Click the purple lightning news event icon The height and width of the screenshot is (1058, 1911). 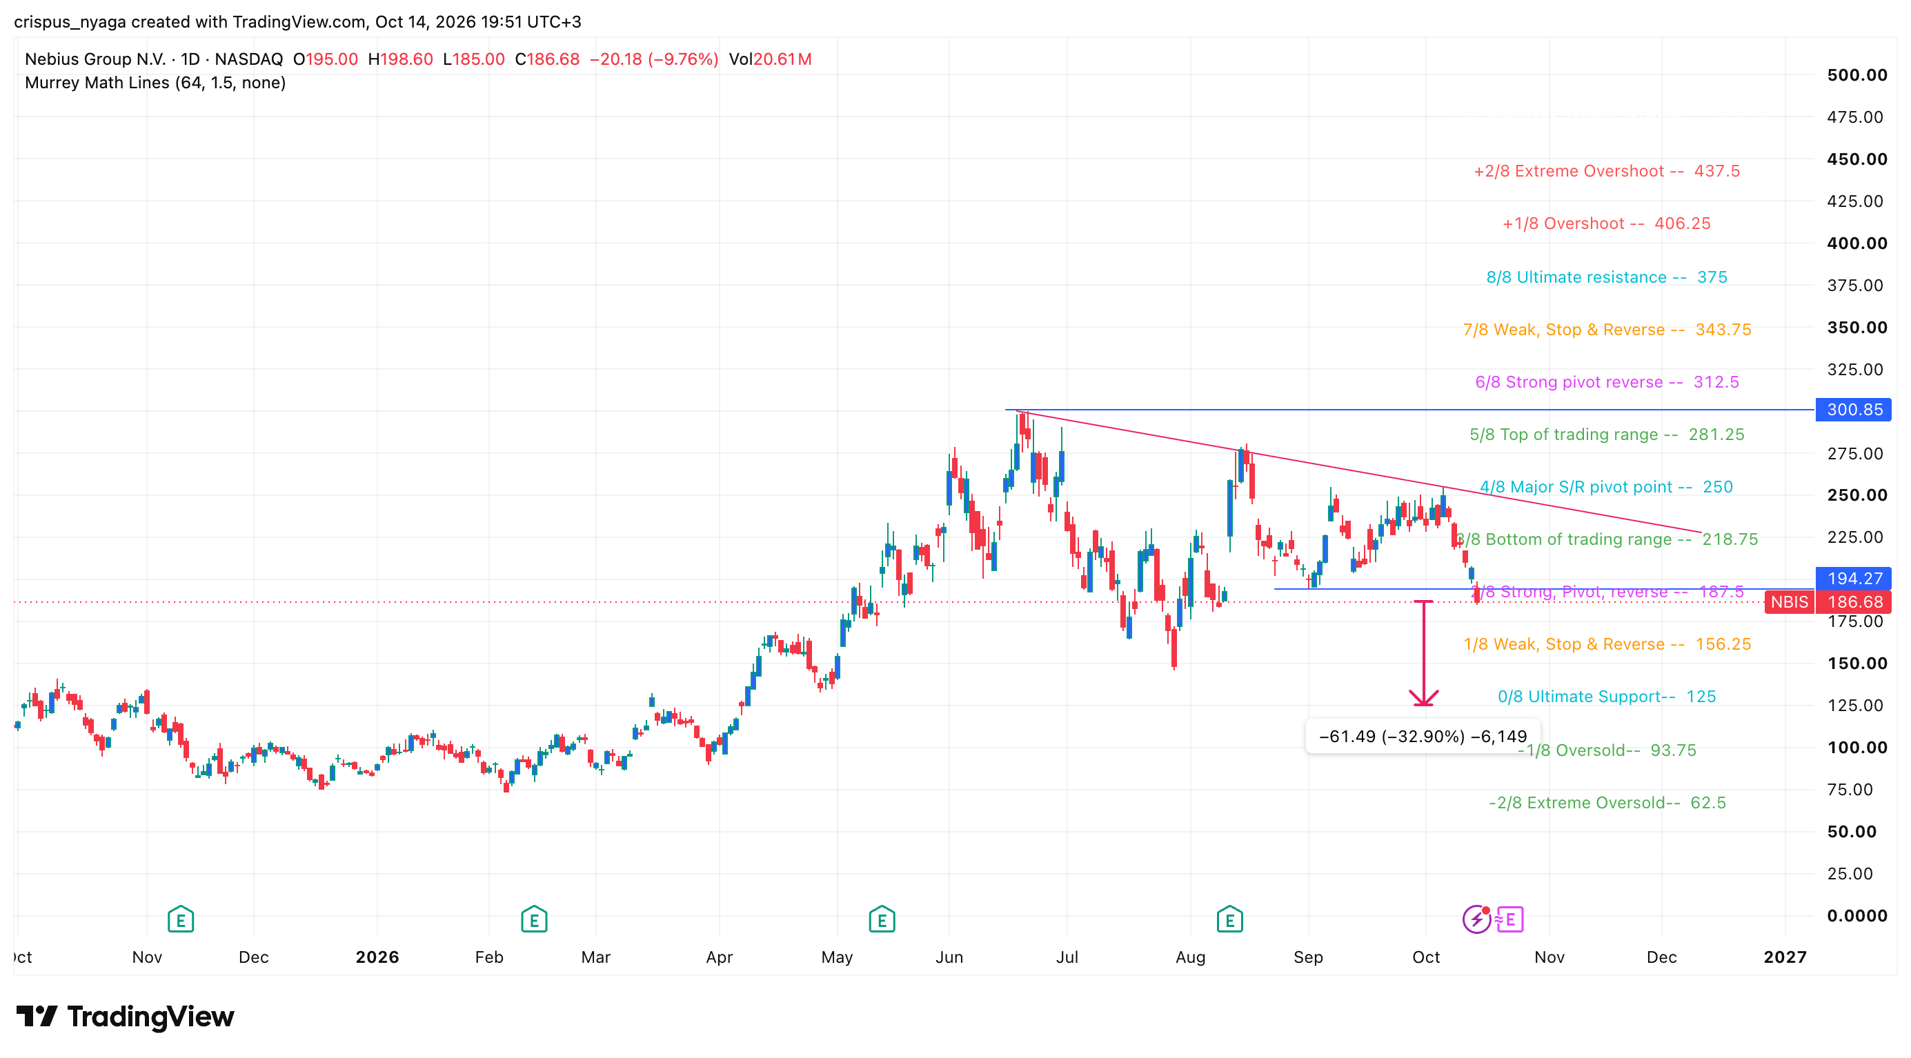(1476, 919)
